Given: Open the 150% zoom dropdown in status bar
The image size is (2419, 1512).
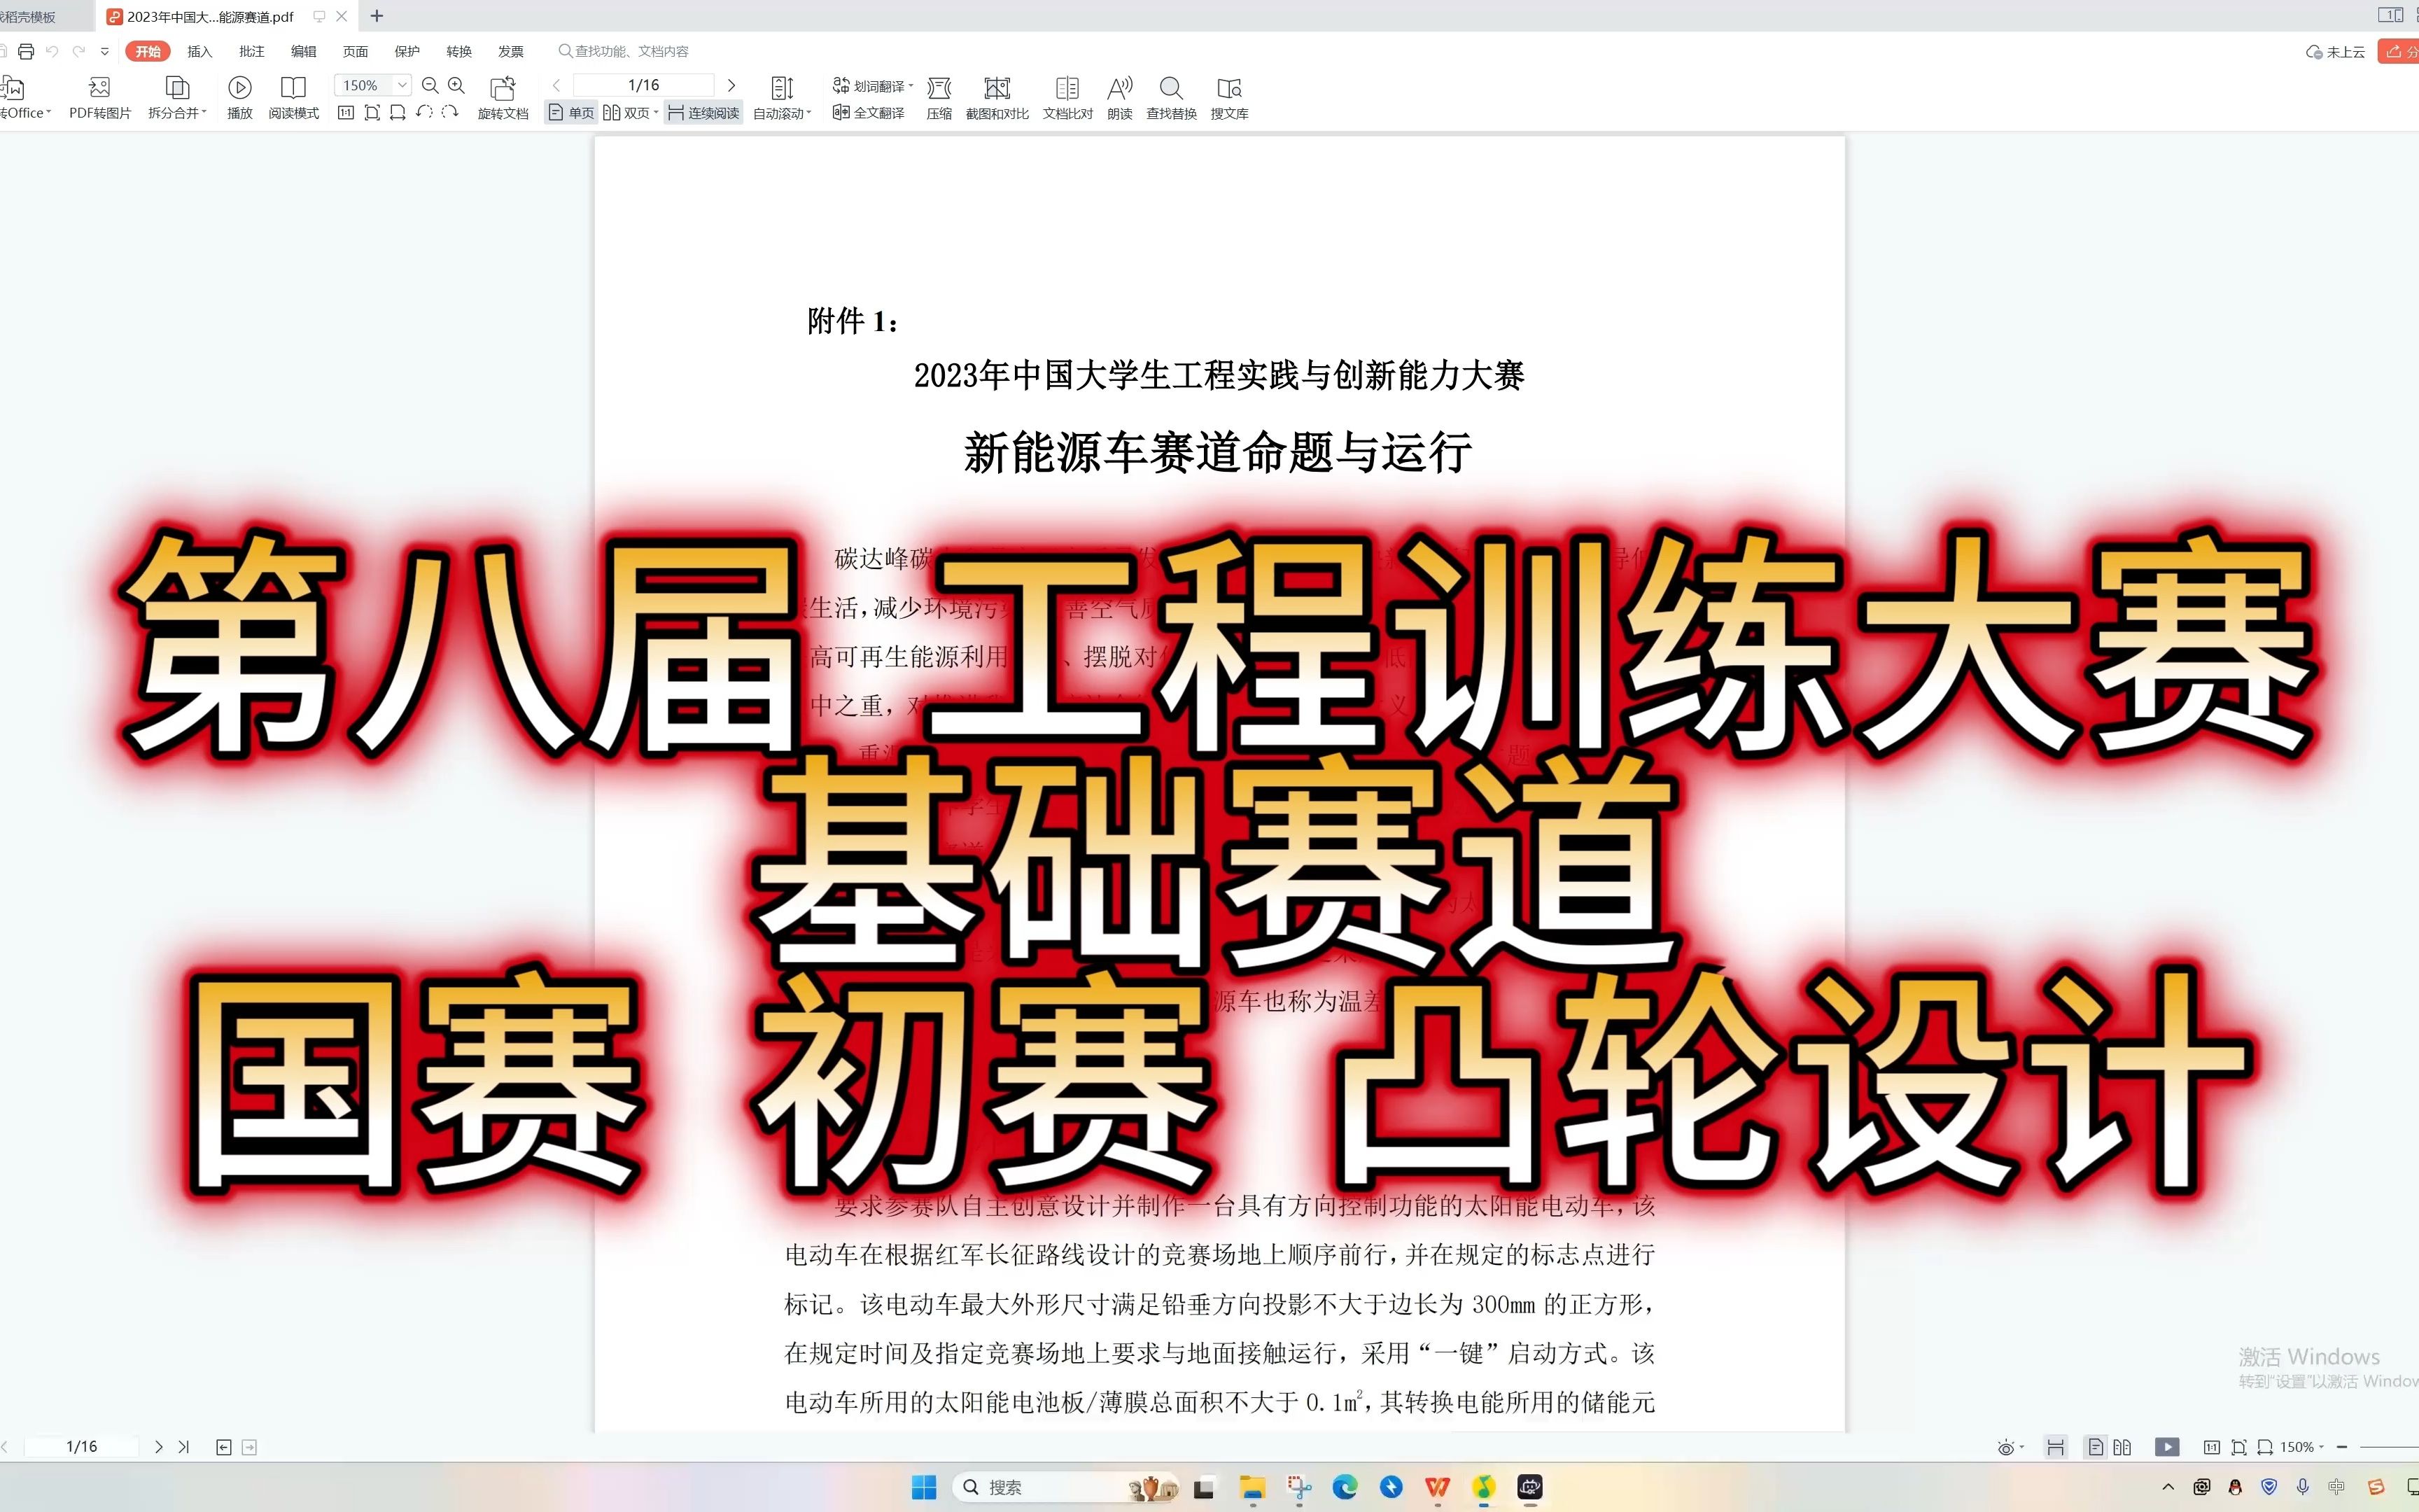Looking at the screenshot, I should 2302,1447.
